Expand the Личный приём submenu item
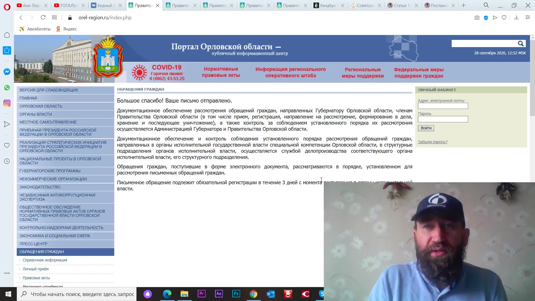 [x=35, y=269]
